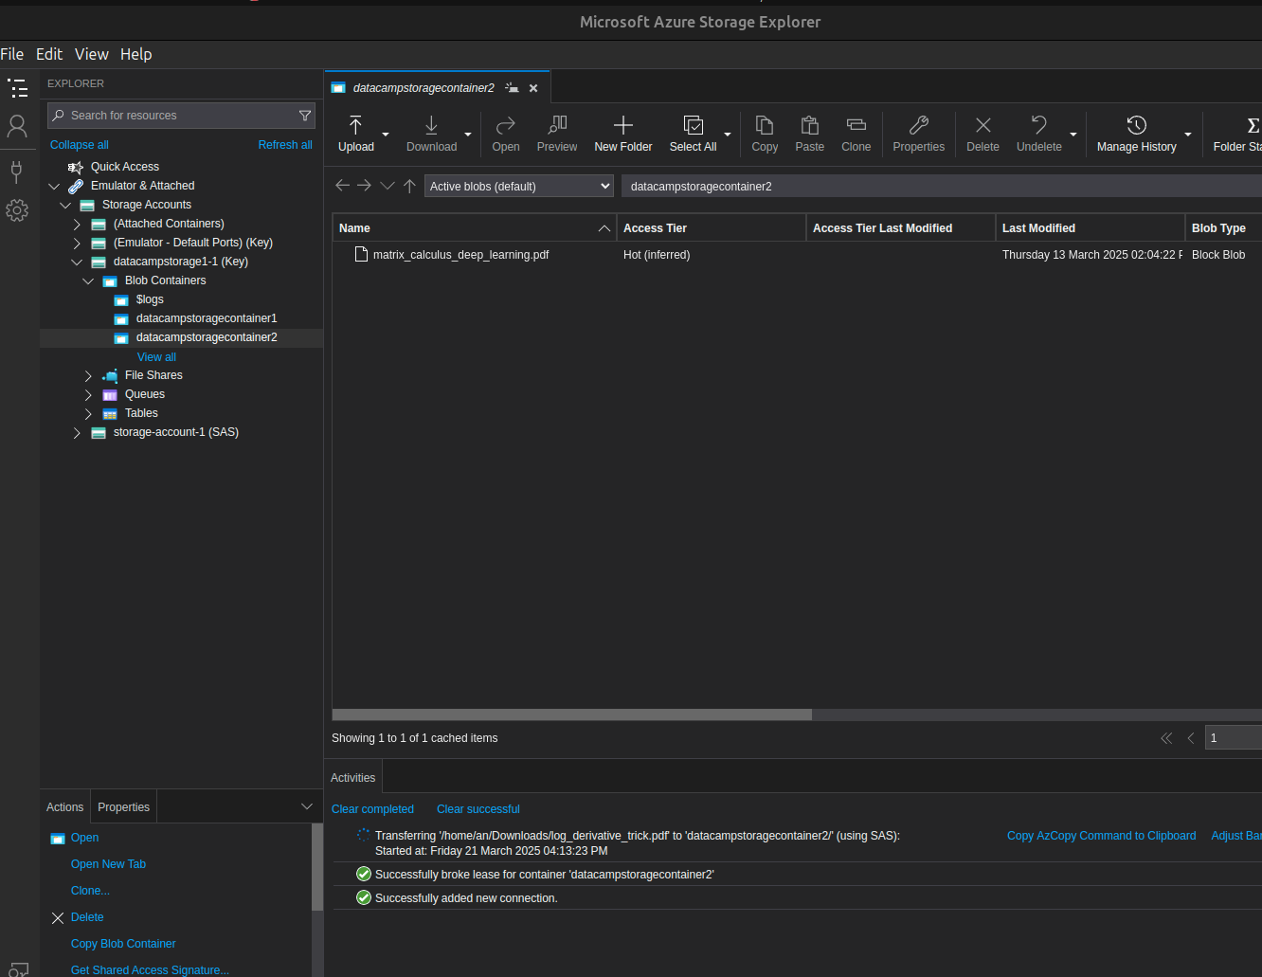Expand the File Shares node
The image size is (1262, 977).
[88, 376]
